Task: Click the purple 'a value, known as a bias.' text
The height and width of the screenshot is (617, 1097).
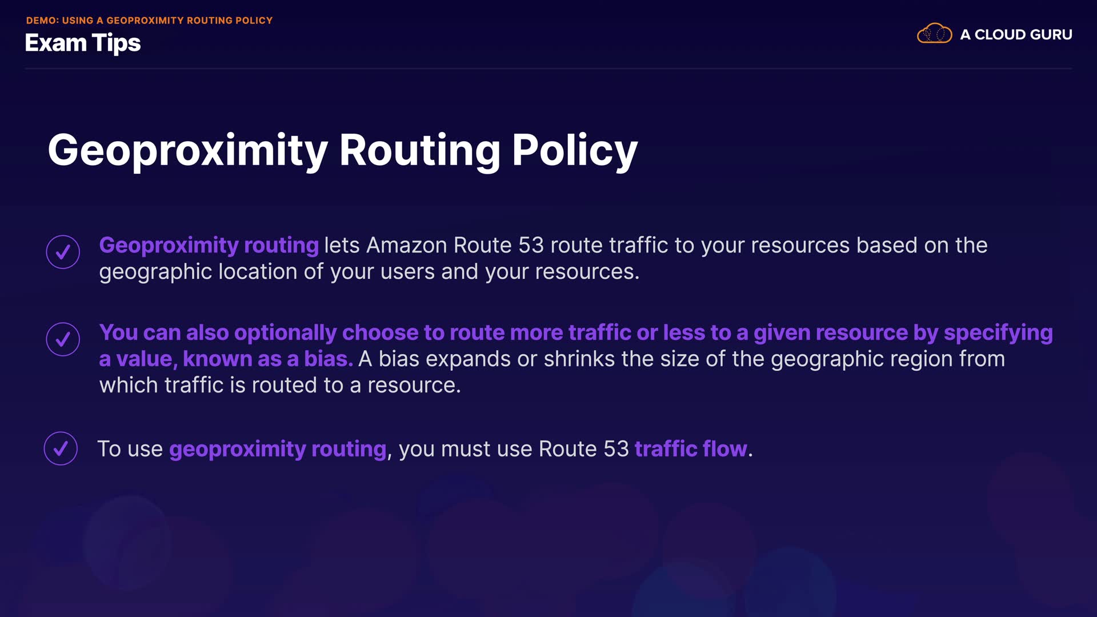Action: click(226, 359)
